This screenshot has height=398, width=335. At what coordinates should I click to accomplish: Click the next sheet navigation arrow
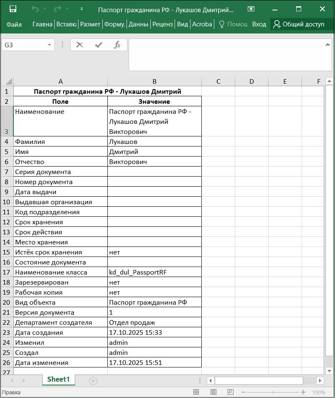[24, 381]
